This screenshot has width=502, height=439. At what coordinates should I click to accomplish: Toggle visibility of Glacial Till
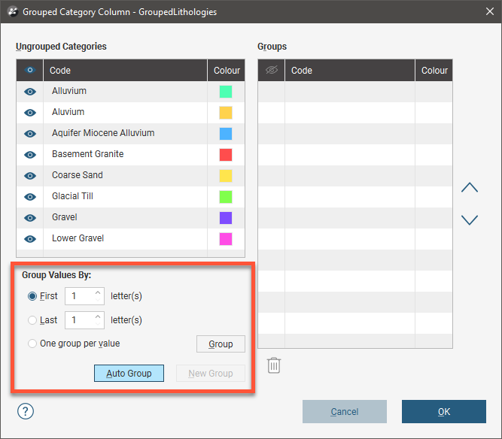[x=30, y=196]
